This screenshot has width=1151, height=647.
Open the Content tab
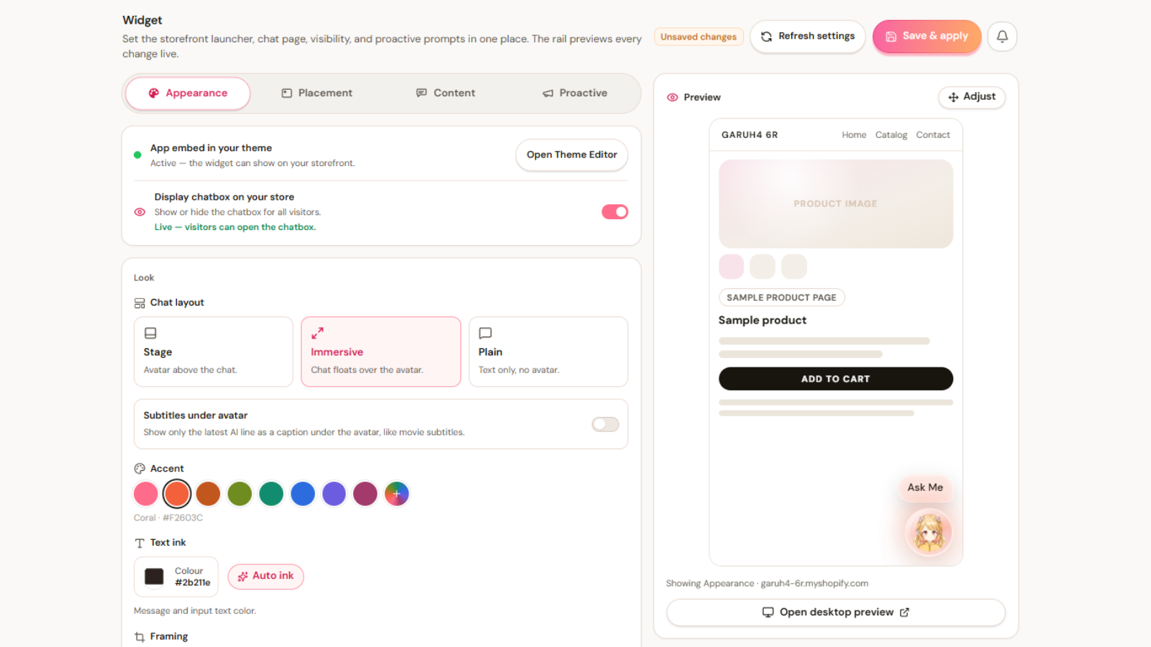click(445, 93)
